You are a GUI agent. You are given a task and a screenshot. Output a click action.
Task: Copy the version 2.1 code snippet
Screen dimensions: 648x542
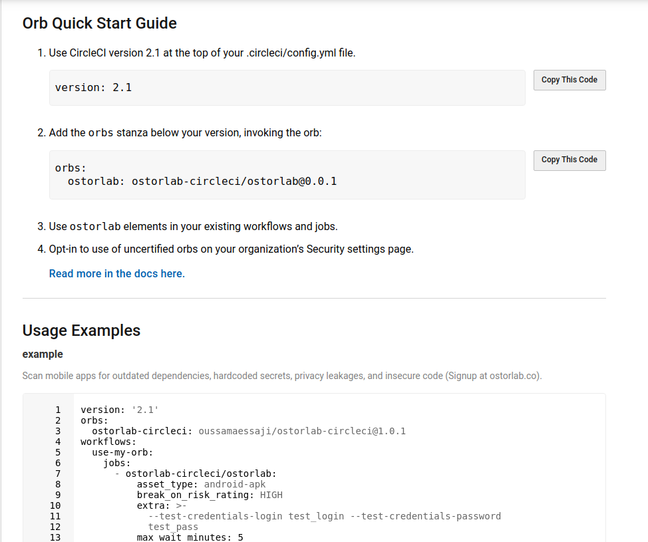pyautogui.click(x=569, y=80)
